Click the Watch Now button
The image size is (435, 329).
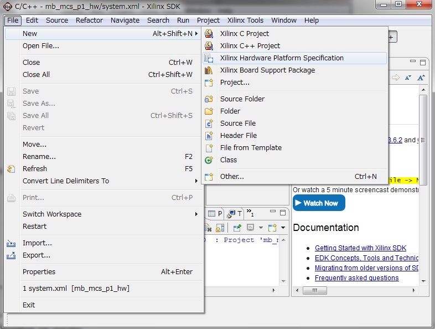coord(319,203)
